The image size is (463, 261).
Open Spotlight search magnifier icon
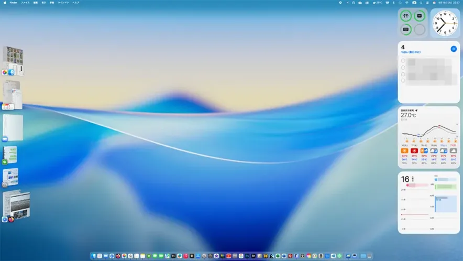click(x=421, y=3)
